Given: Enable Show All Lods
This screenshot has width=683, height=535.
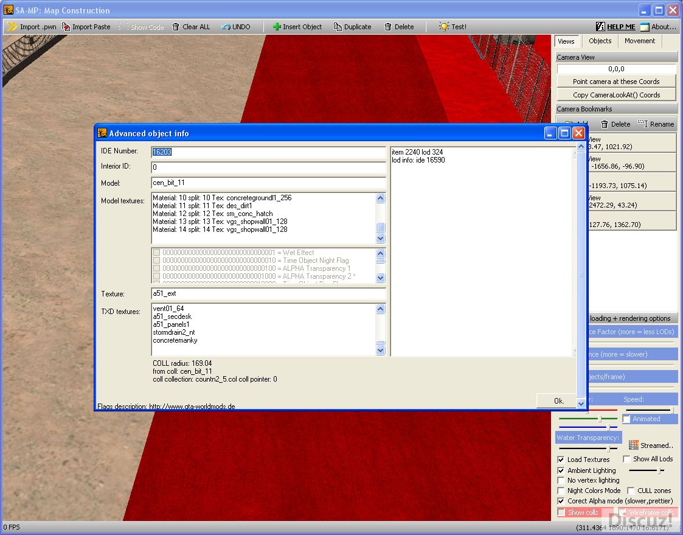Looking at the screenshot, I should 626,459.
